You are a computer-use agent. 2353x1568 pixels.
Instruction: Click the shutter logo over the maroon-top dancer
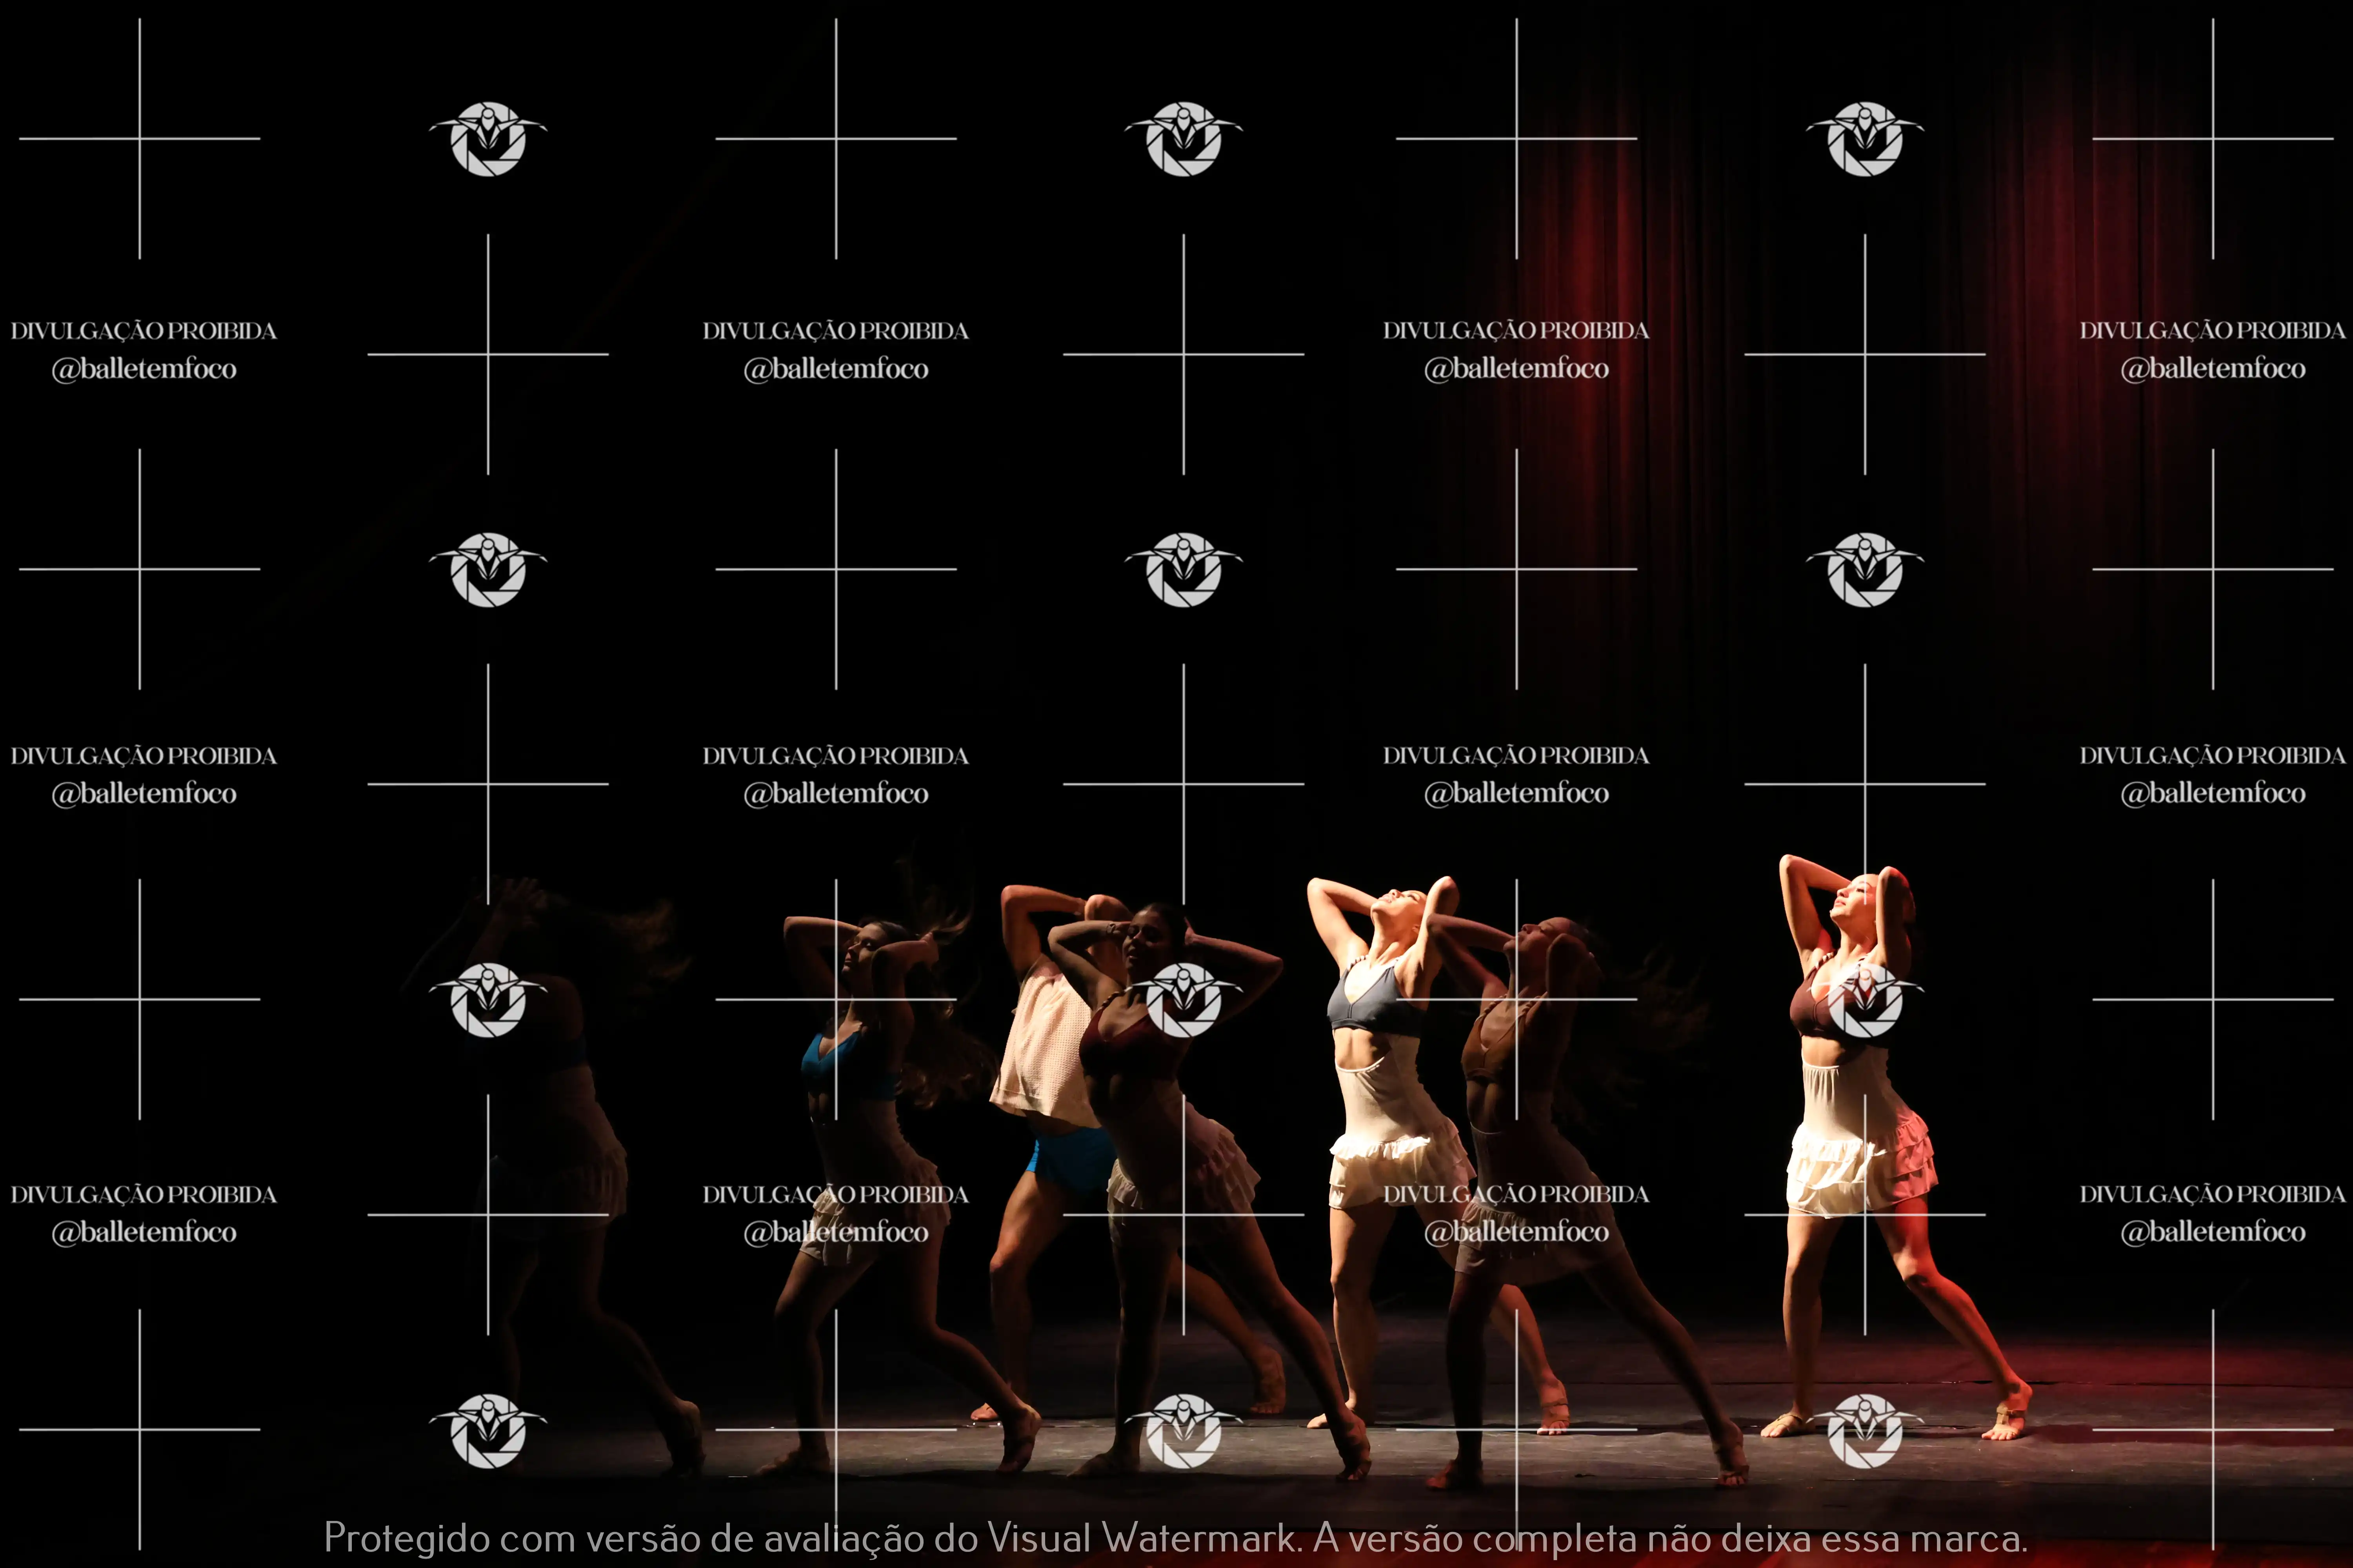click(x=1184, y=1000)
